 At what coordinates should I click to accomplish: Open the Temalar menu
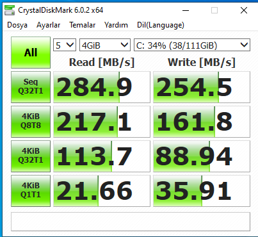(83, 25)
